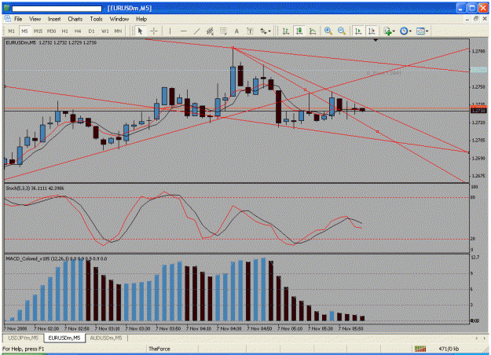Click the MACD_Colored_v105 indicator label
The height and width of the screenshot is (355, 491).
click(x=57, y=258)
